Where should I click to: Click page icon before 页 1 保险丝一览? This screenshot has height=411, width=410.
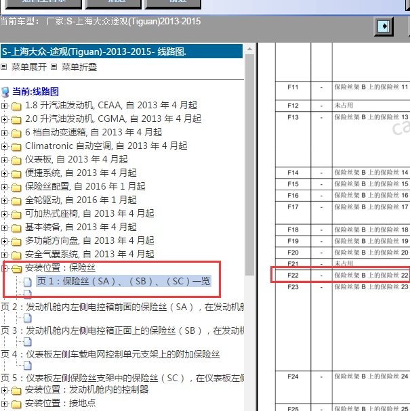[x=28, y=282]
